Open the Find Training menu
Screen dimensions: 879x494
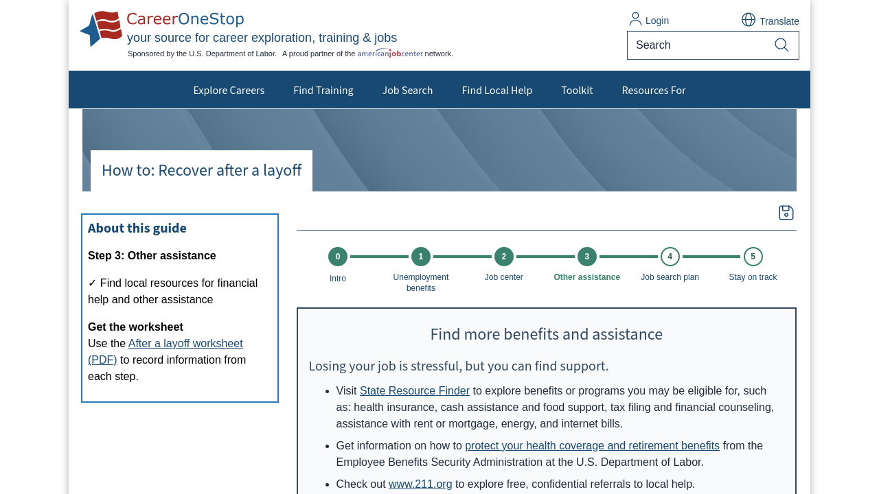[x=323, y=90]
